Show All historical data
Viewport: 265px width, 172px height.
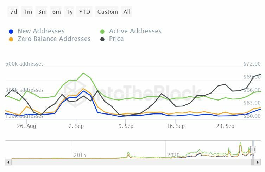point(127,12)
